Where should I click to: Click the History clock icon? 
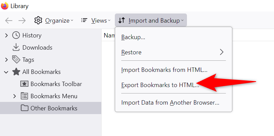pyautogui.click(x=16, y=35)
